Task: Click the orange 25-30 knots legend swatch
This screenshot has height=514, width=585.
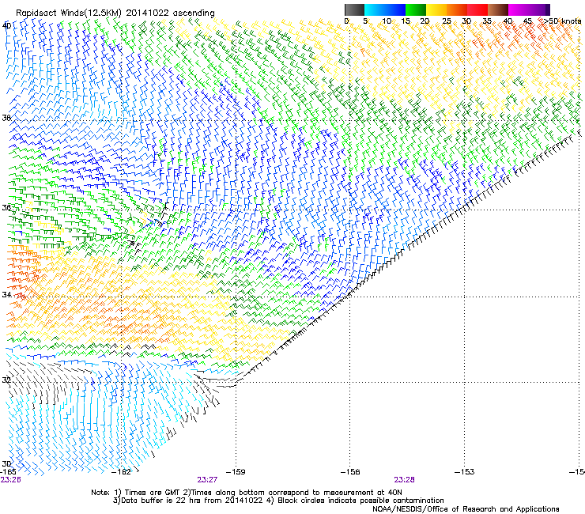Action: [x=457, y=9]
